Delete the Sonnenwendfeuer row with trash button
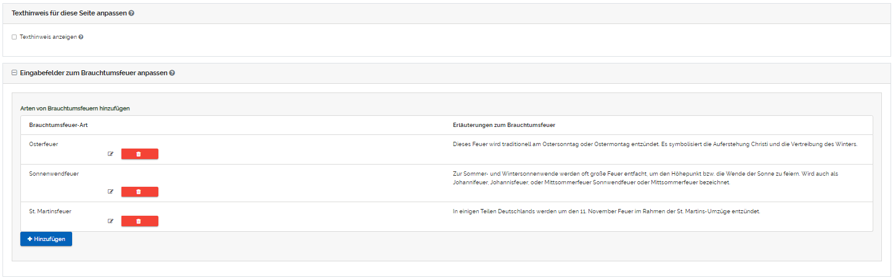 click(139, 192)
